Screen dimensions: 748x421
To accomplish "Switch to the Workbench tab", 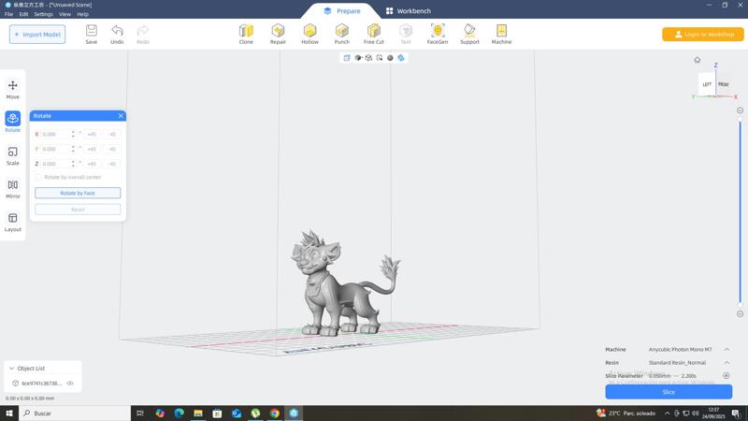I will [409, 11].
